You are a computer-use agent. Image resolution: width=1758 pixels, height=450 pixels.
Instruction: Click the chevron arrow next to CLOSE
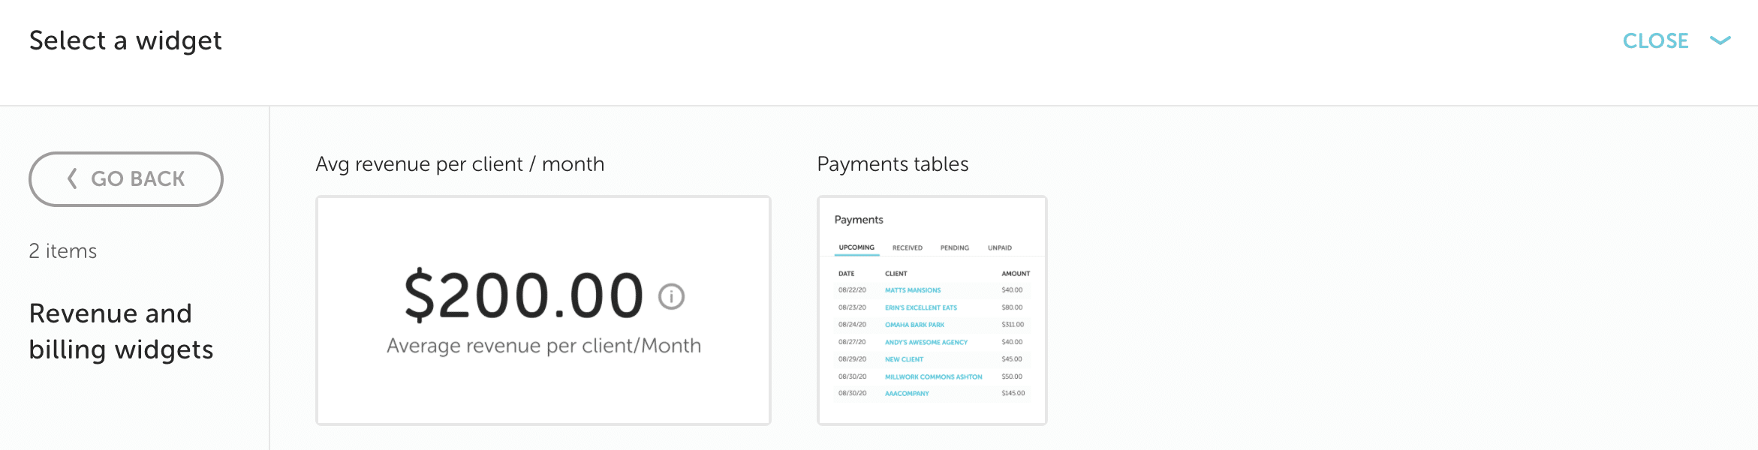[x=1720, y=41]
